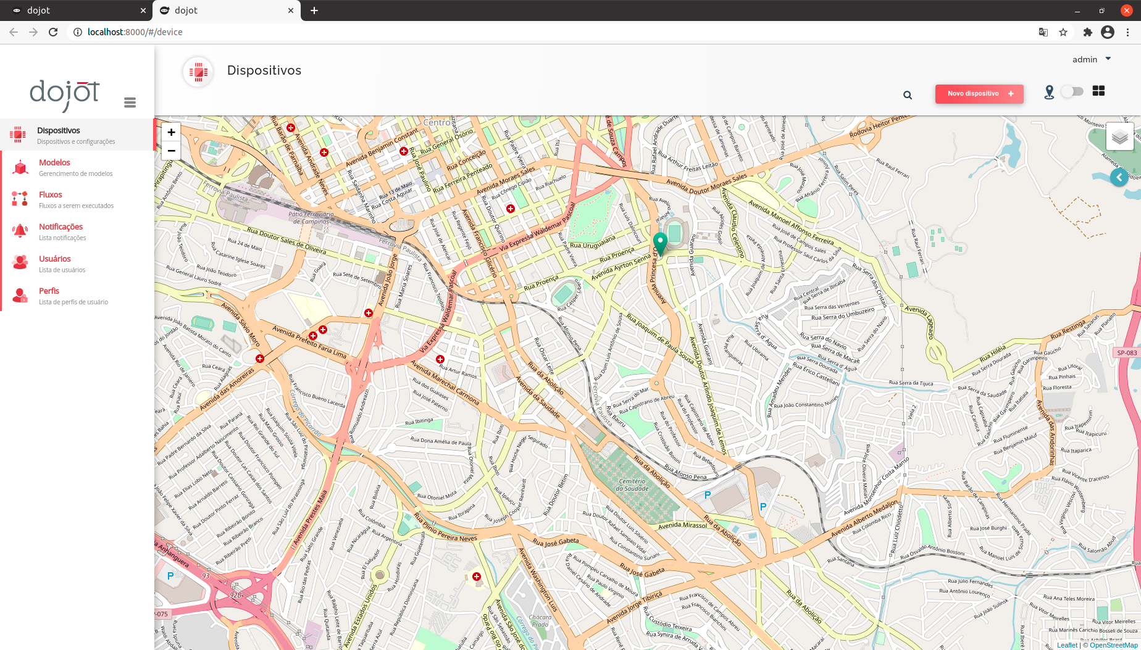The image size is (1141, 650).
Task: Collapse sidebar with hamburger menu icon
Action: tap(130, 102)
